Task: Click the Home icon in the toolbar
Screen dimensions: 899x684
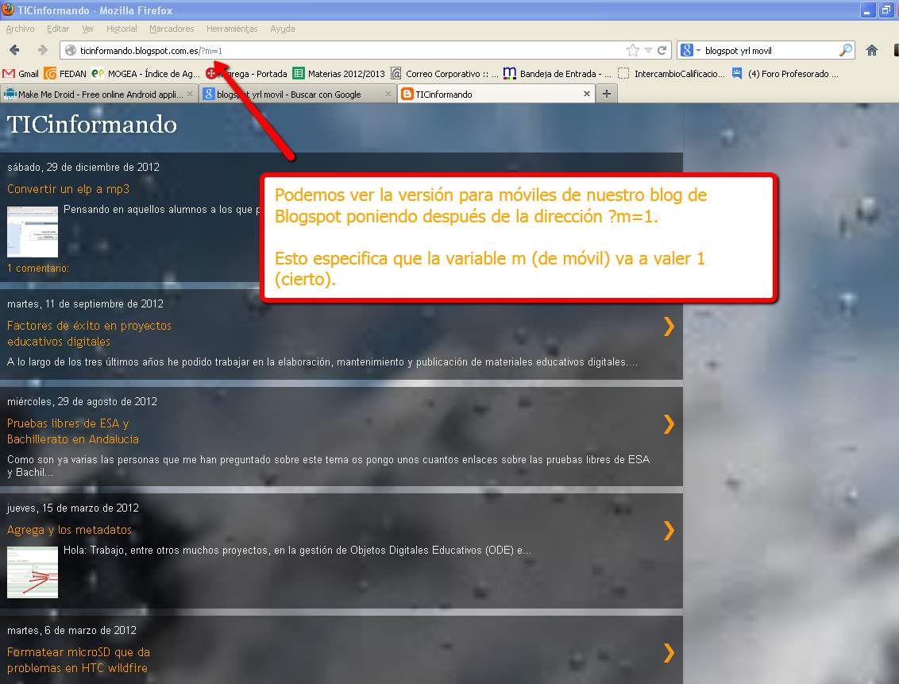Action: [x=872, y=50]
